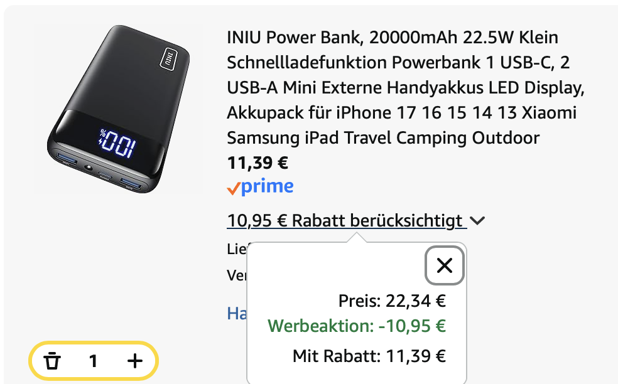The image size is (618, 384).
Task: Select the "Preis: 22,34 €" line
Action: 392,301
